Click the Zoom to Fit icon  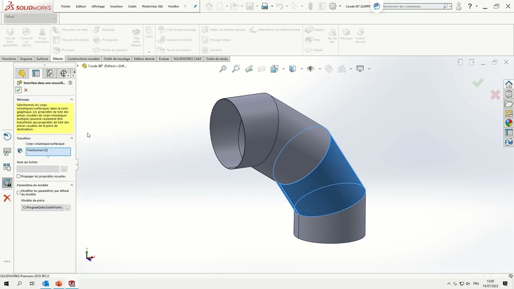(223, 69)
